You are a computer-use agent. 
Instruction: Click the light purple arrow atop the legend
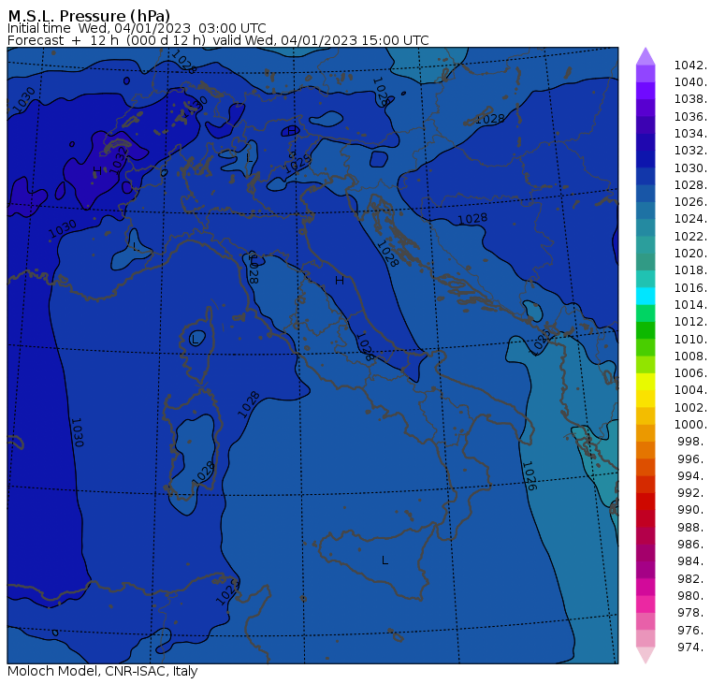point(646,56)
